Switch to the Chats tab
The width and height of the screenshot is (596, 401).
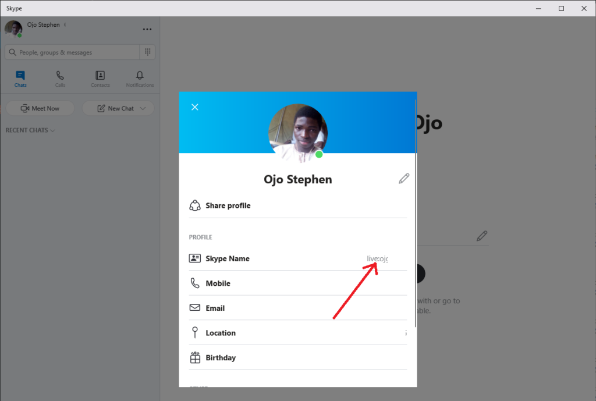20,79
